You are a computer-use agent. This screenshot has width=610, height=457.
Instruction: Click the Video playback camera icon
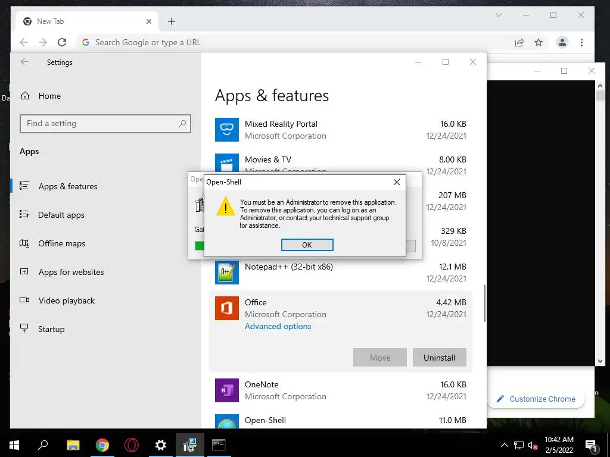pyautogui.click(x=24, y=300)
